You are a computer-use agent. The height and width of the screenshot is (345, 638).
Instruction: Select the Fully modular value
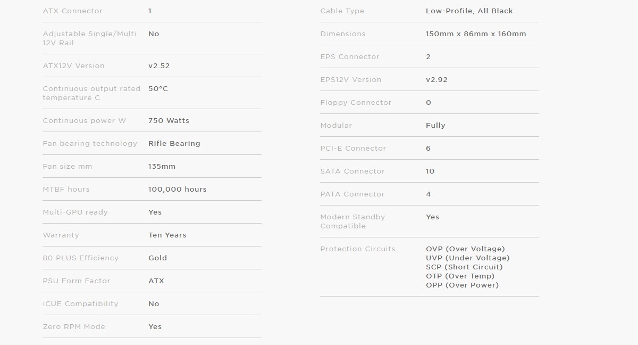click(x=435, y=125)
